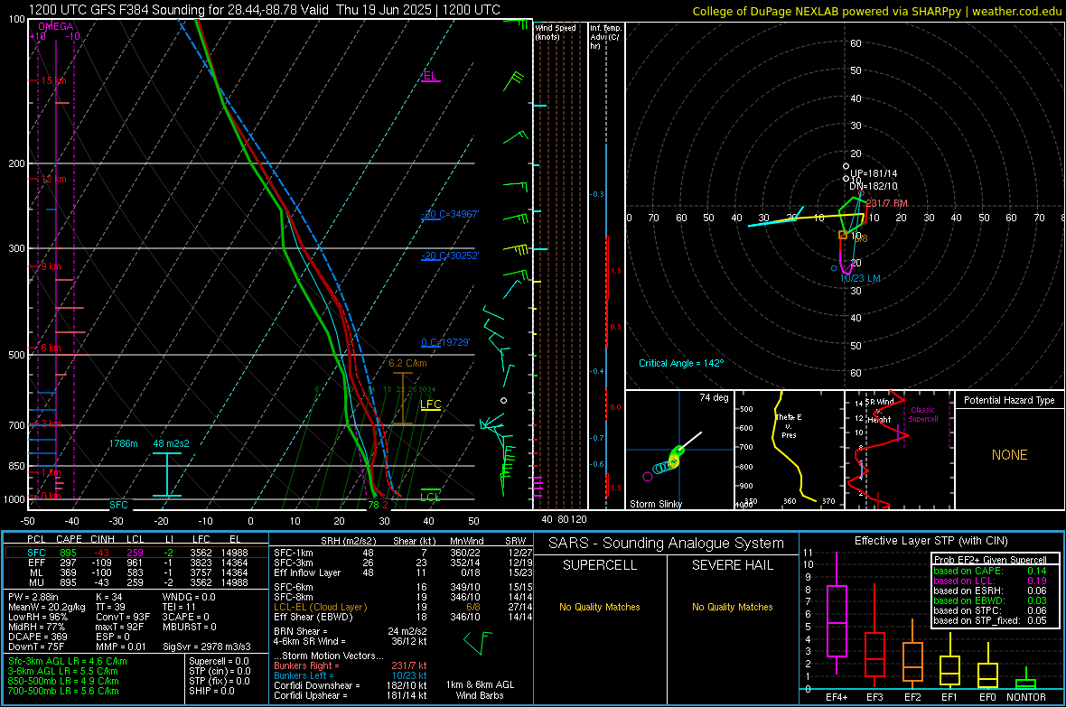1066x707 pixels.
Task: Click the -20 C=30252' height label
Action: (x=450, y=256)
